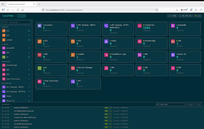204x129 pixels.
Task: Collapse the COMPUTE sidebar section
Action: (x=30, y=27)
